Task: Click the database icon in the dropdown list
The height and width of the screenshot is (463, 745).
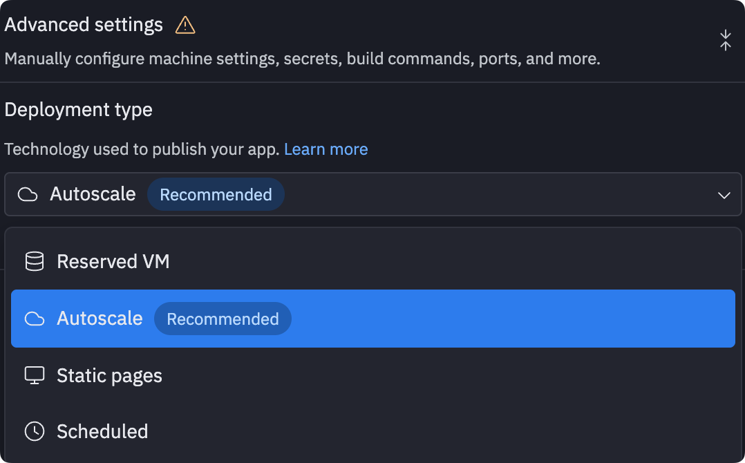Action: (x=34, y=261)
